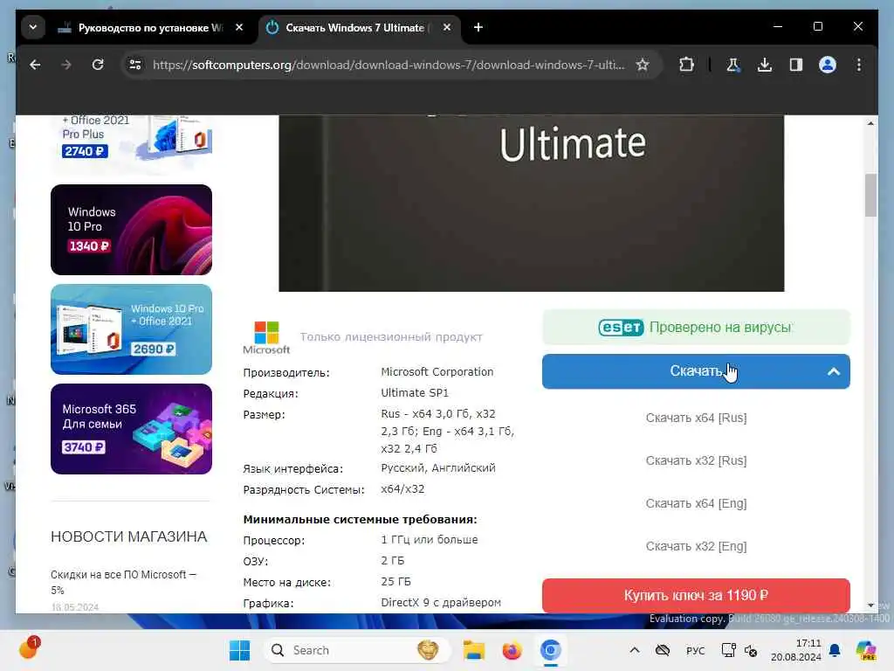Expand the tab search dropdown
Image resolution: width=894 pixels, height=671 pixels.
pyautogui.click(x=33, y=27)
